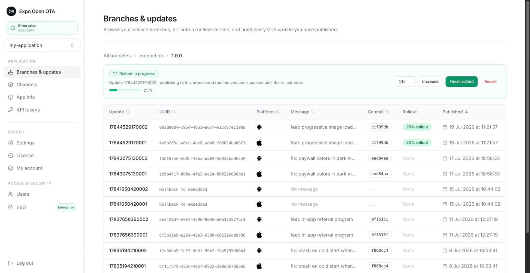Focus the rollout percentage input field
This screenshot has width=530, height=273.
point(405,82)
